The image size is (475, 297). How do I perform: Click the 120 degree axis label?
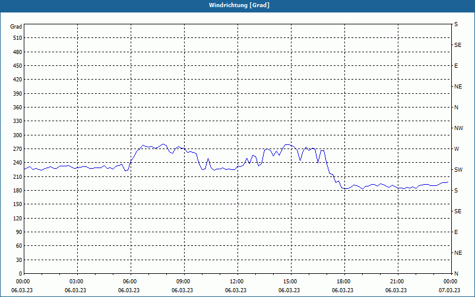click(17, 218)
